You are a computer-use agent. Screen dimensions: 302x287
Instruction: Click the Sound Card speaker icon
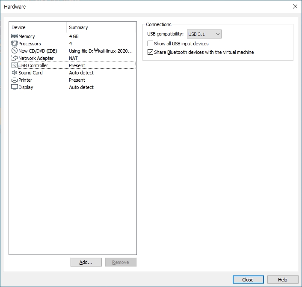[x=15, y=73]
